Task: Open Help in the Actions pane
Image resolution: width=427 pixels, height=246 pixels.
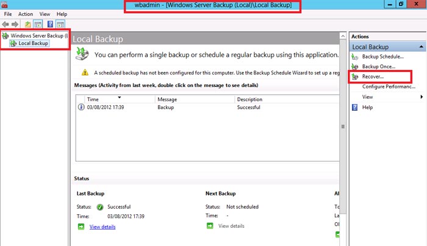Action: (x=367, y=107)
